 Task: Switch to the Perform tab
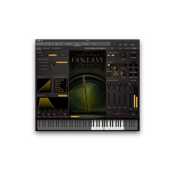(86, 44)
